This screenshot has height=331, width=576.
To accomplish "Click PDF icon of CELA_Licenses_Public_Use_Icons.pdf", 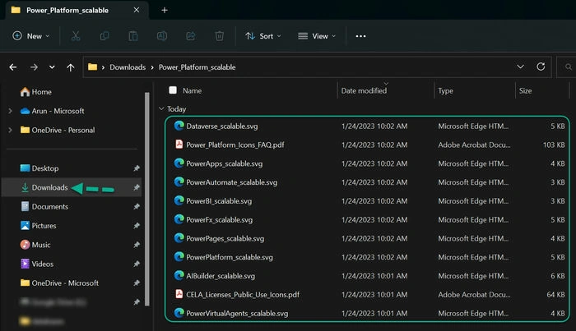I will pyautogui.click(x=179, y=294).
